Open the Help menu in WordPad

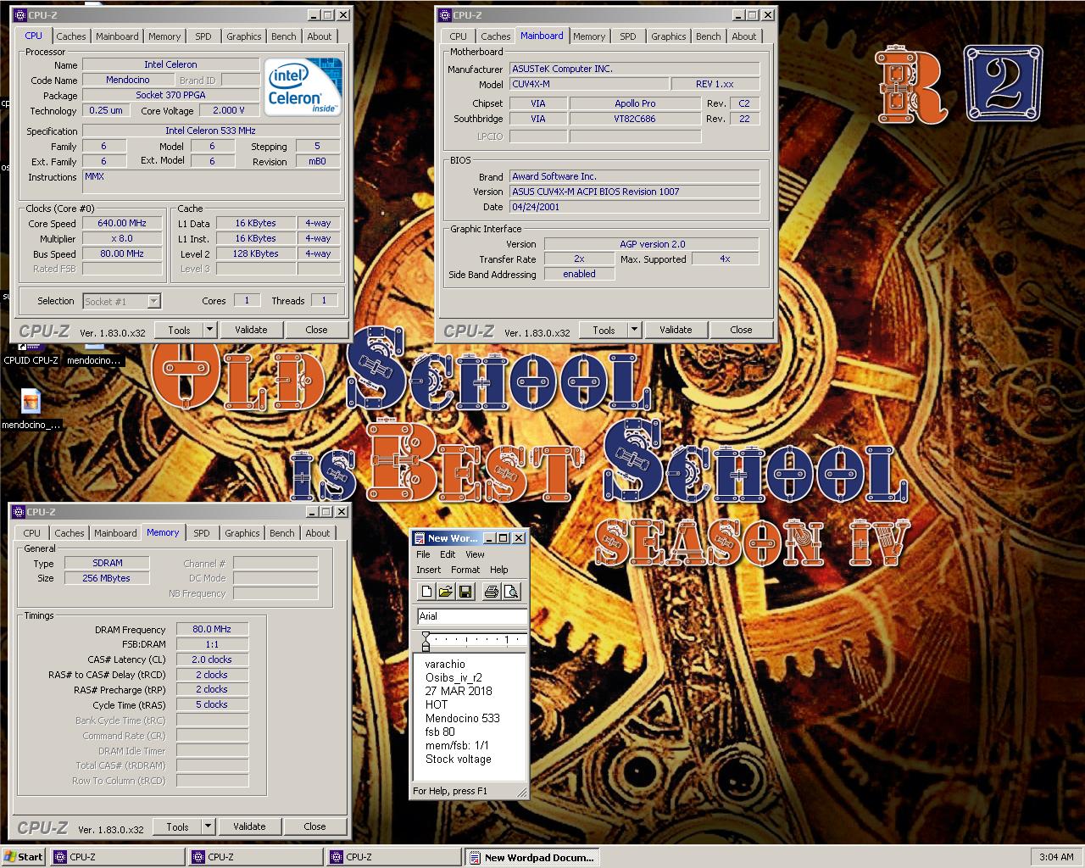point(499,570)
